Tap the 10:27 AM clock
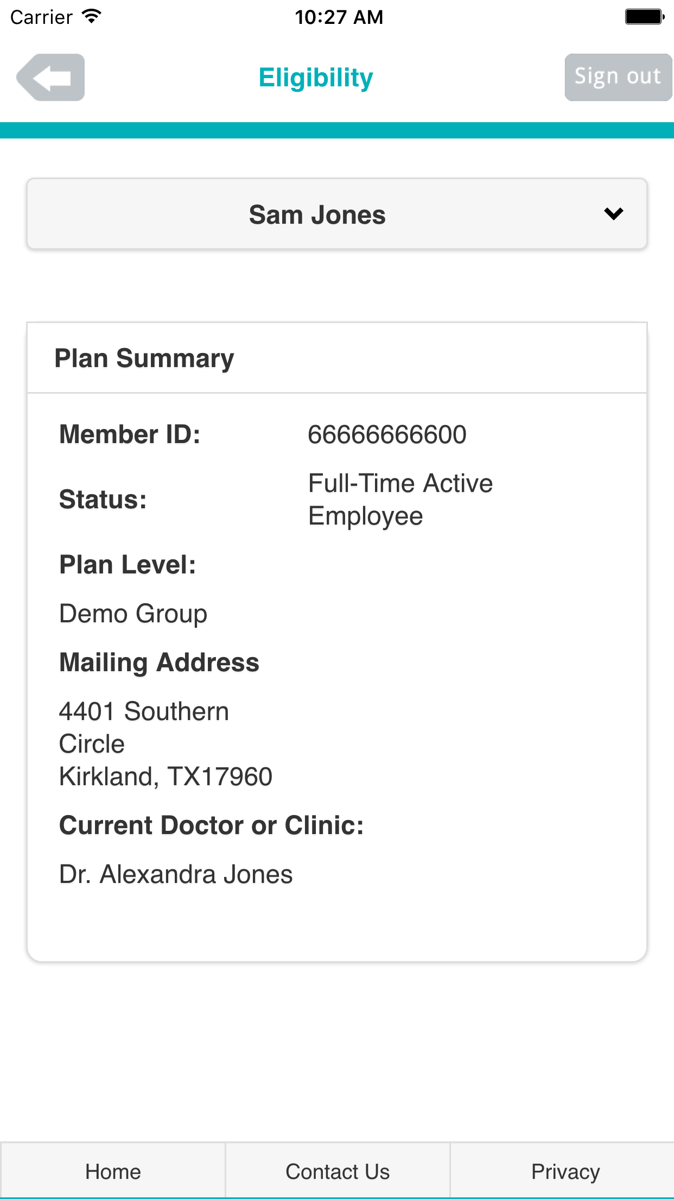The height and width of the screenshot is (1199, 674). 339,17
